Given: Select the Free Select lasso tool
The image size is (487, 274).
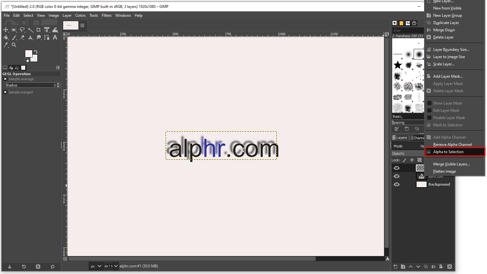Looking at the screenshot, I should [22, 30].
